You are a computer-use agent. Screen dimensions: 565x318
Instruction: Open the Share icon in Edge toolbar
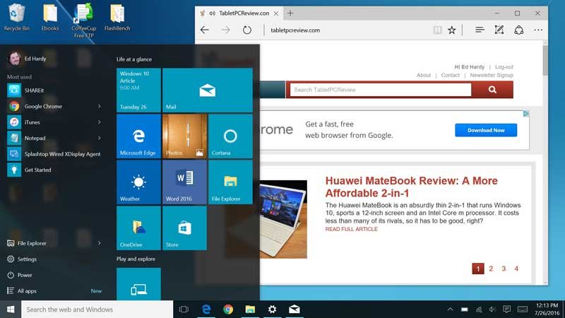pyautogui.click(x=519, y=30)
